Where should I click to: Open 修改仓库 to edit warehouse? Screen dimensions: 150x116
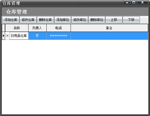[28, 20]
